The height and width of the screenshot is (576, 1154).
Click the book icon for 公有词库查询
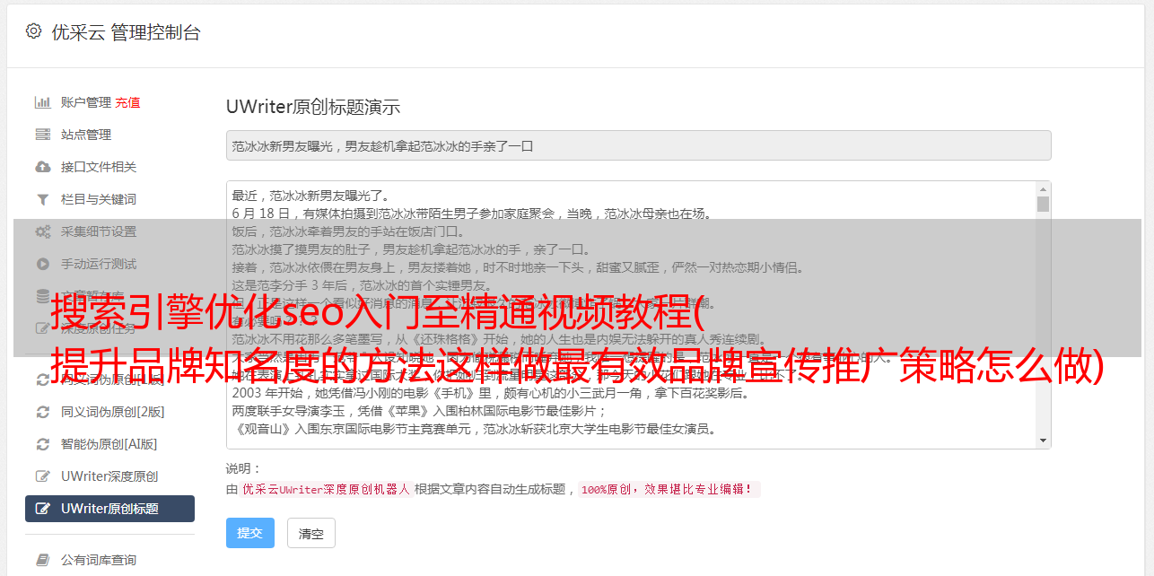[42, 560]
